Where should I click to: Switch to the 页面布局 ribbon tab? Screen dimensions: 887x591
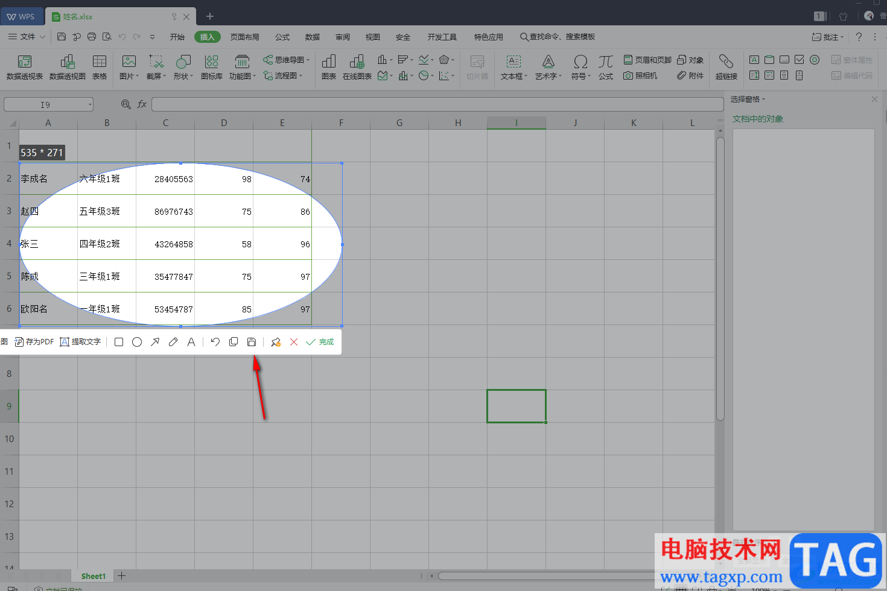(x=244, y=37)
